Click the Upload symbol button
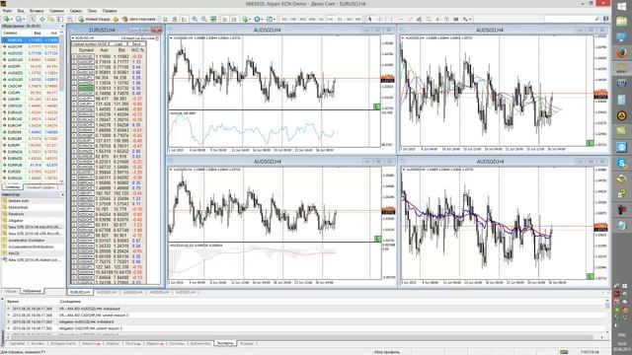 (90, 43)
